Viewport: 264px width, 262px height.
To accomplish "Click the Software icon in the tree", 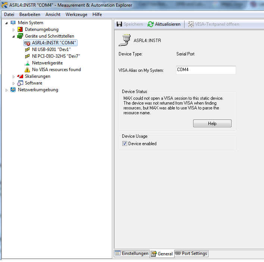I will click(20, 83).
